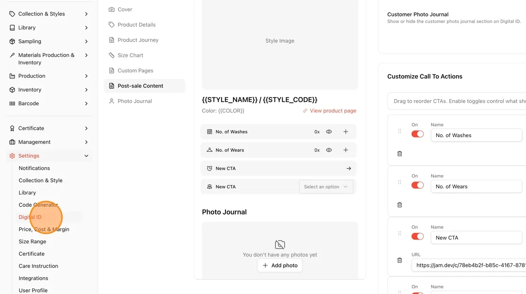Expand the Production menu chevron
The height and width of the screenshot is (294, 526).
click(86, 76)
